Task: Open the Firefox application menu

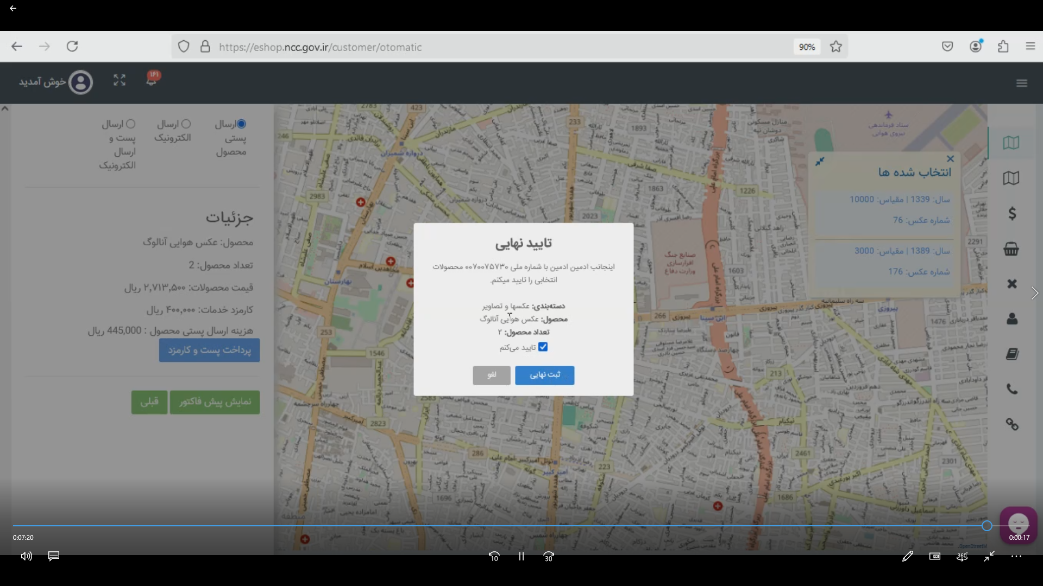Action: [1031, 47]
